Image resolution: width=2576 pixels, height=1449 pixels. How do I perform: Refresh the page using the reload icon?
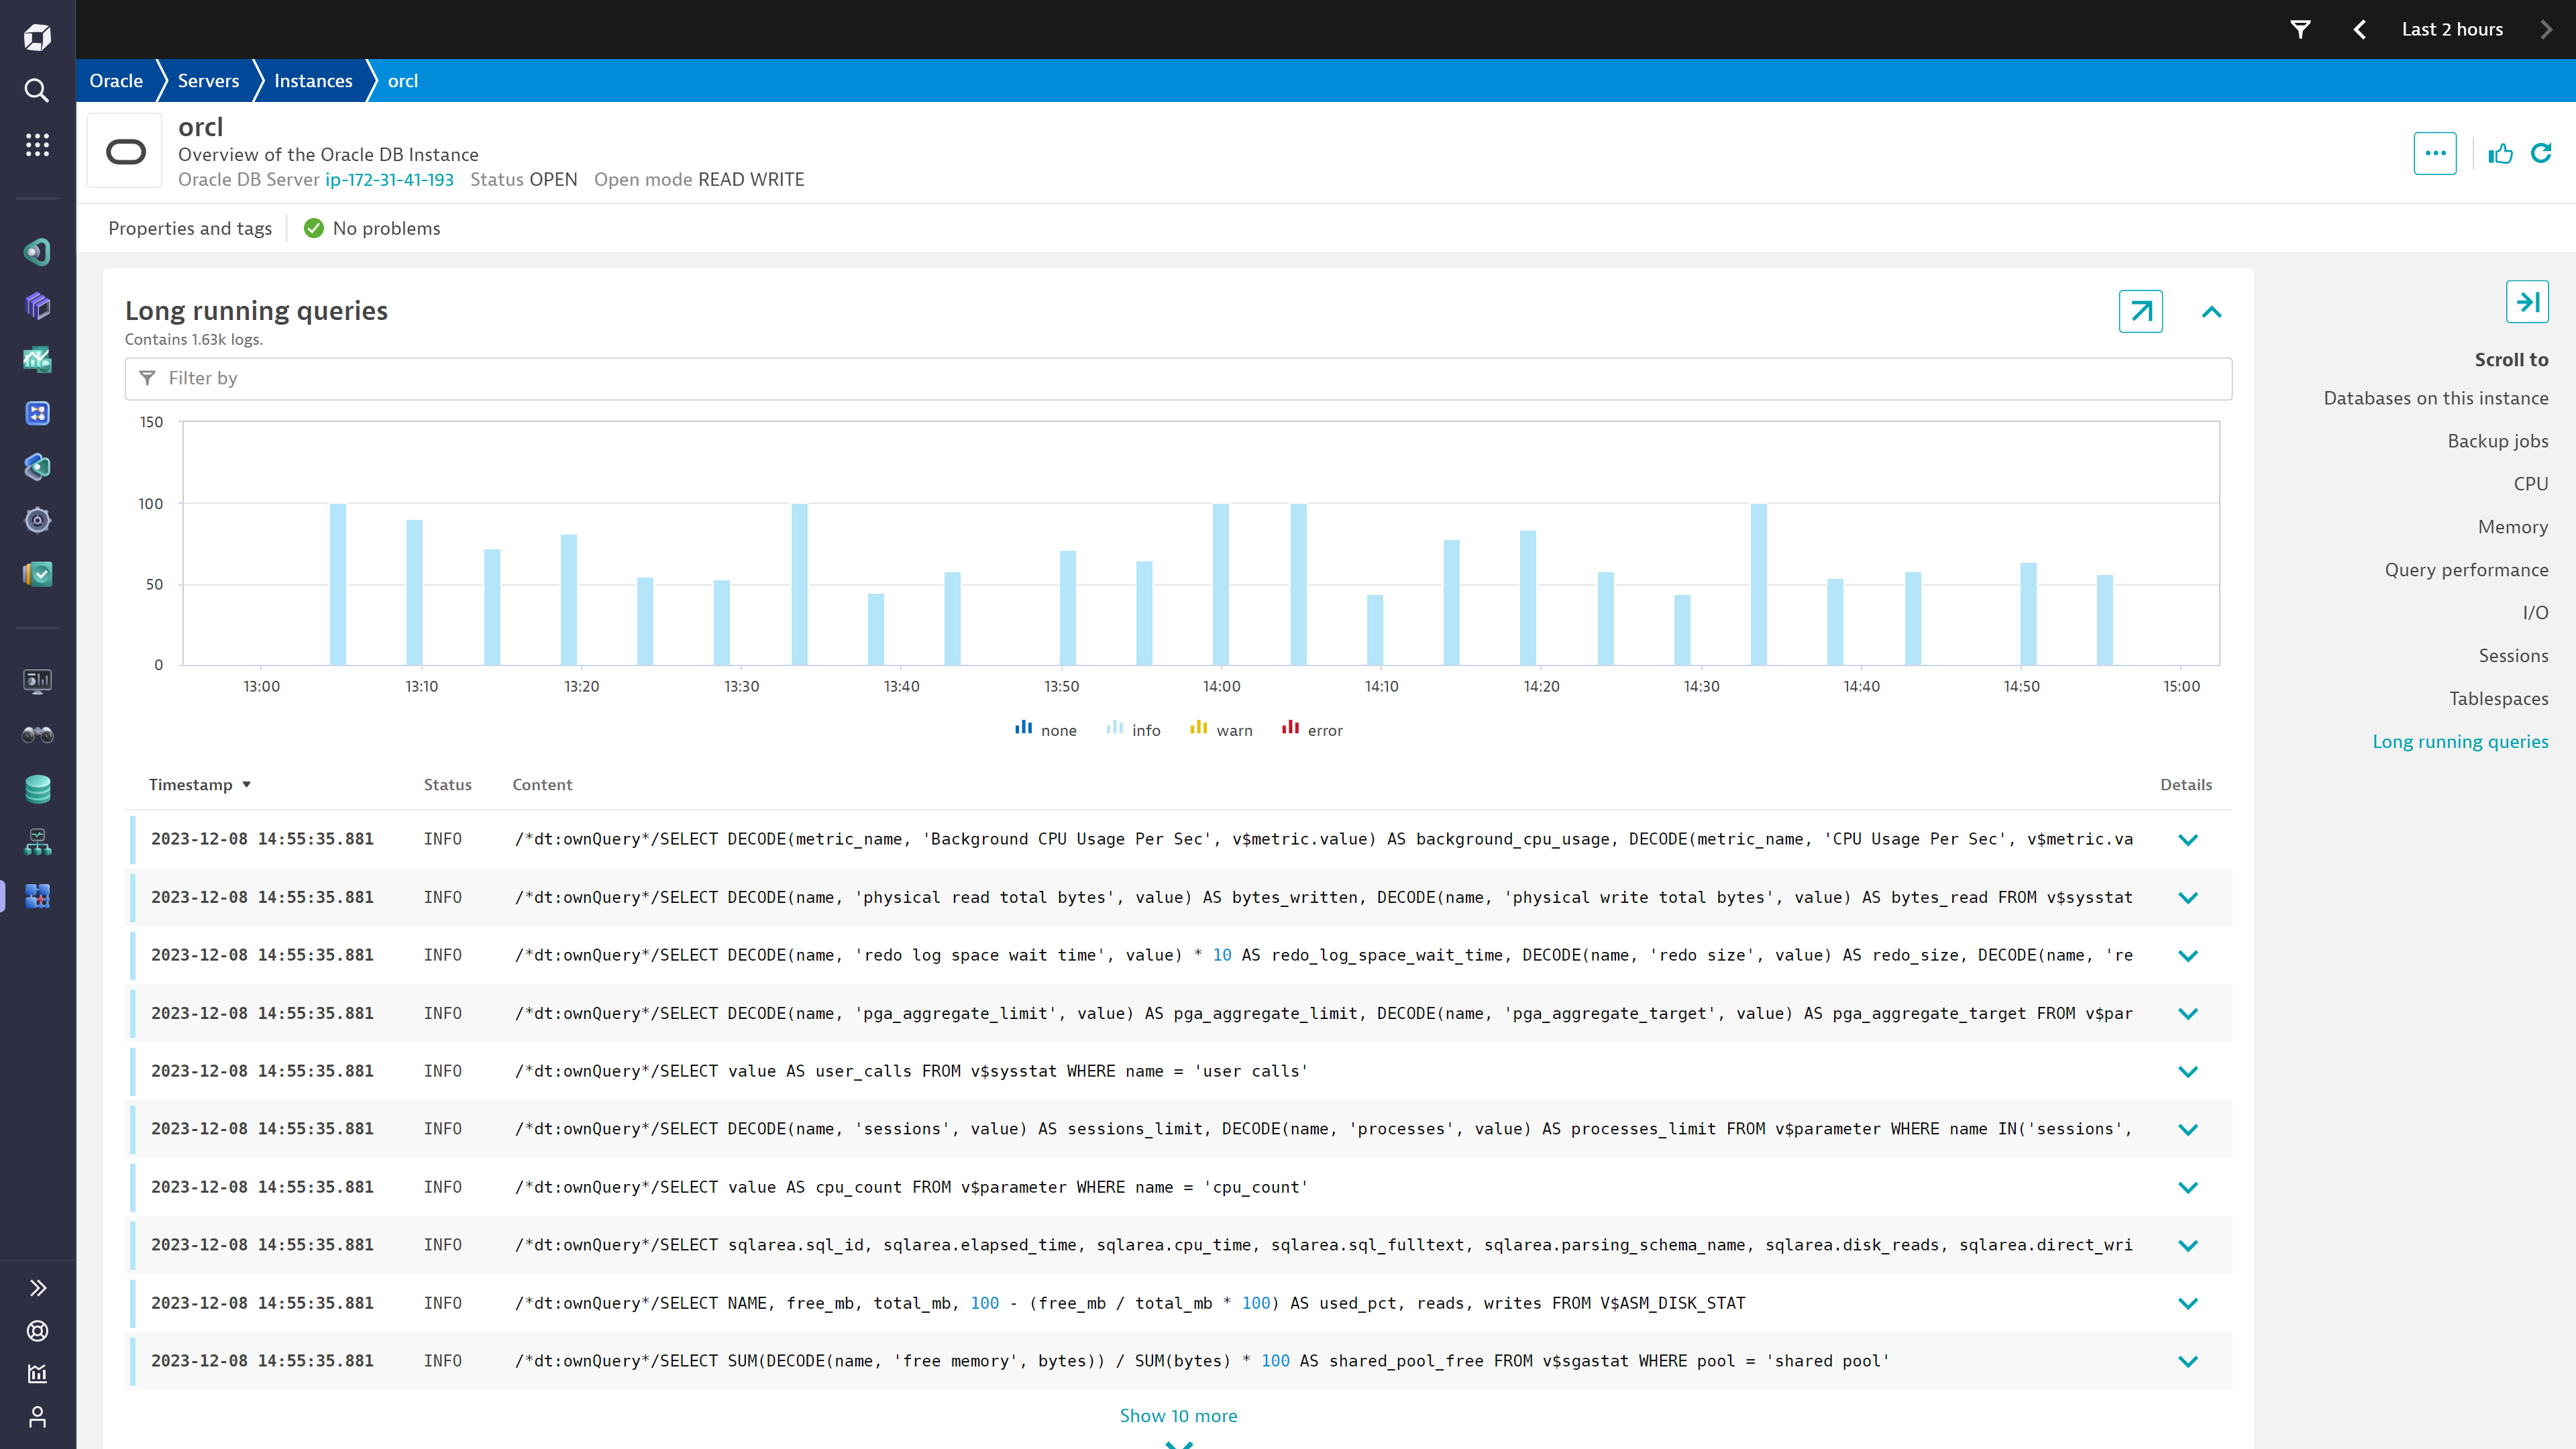[x=2541, y=153]
